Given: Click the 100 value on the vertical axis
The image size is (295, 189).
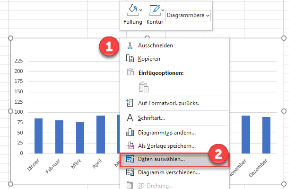Looking at the screenshot, I should (x=18, y=112).
